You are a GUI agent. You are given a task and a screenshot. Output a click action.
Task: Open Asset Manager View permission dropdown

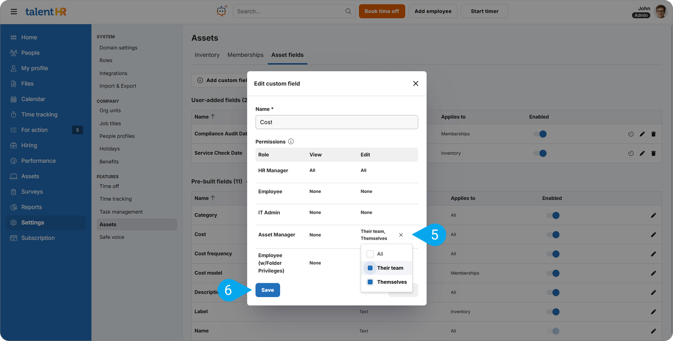(x=315, y=235)
